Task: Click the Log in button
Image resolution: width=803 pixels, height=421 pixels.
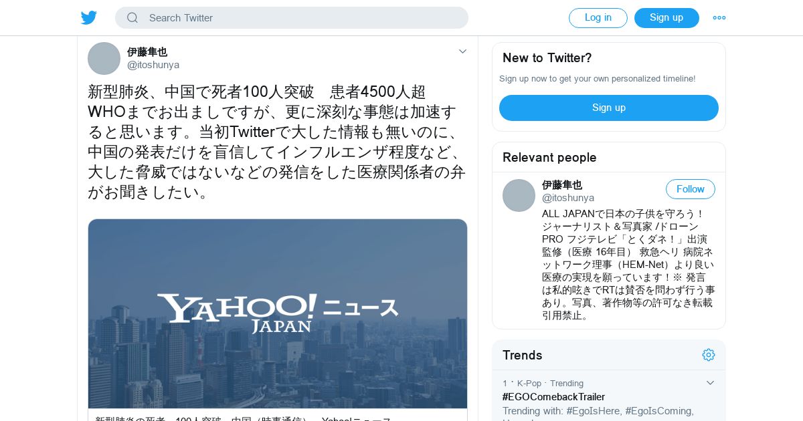Action: (x=598, y=18)
